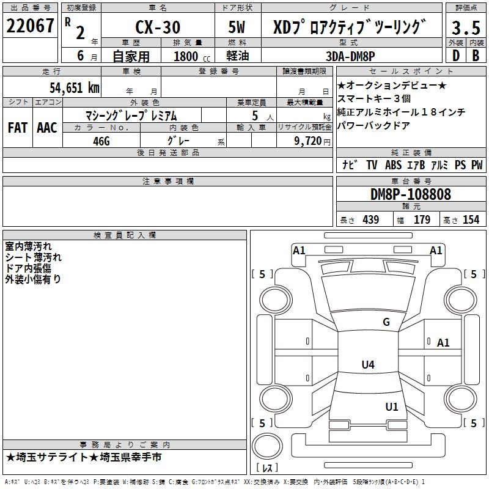Click U1 dent mark on rear
Image resolution: width=489 pixels, height=489 pixels.
coord(392,406)
